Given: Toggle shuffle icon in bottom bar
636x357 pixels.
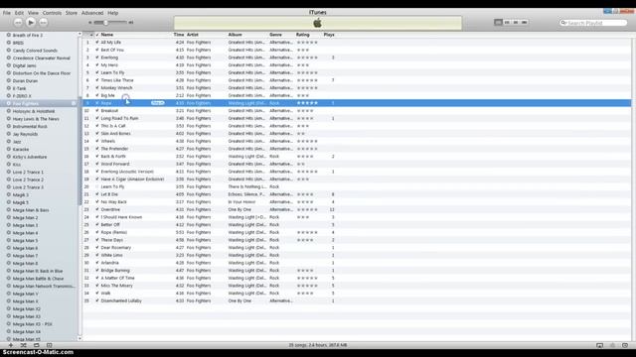Looking at the screenshot, I should 24,345.
